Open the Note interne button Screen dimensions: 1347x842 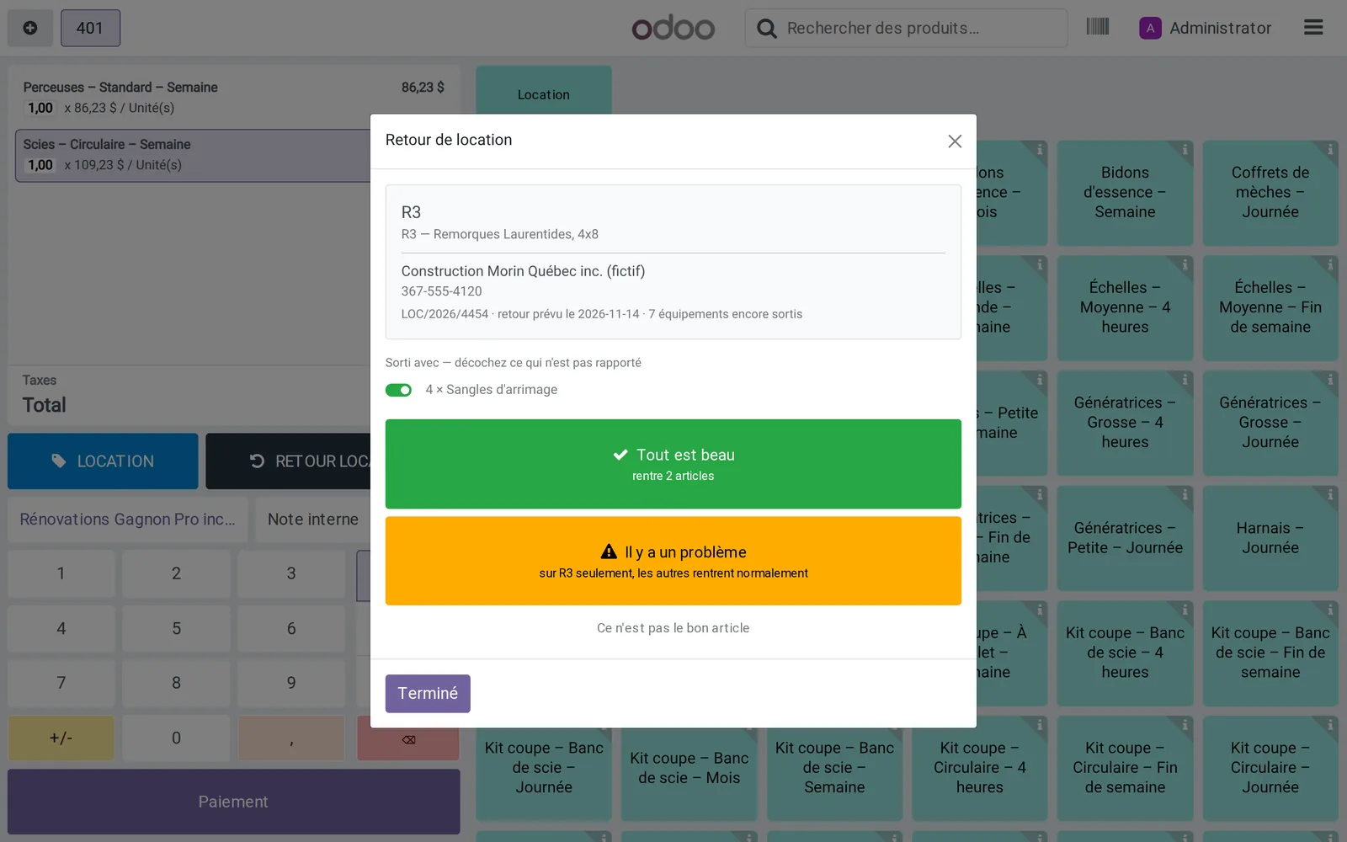[x=312, y=520]
